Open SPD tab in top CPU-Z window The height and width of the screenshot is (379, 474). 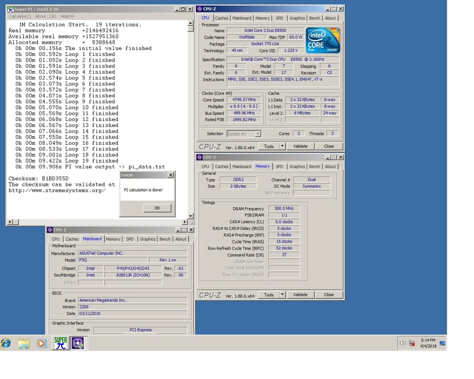[x=279, y=18]
